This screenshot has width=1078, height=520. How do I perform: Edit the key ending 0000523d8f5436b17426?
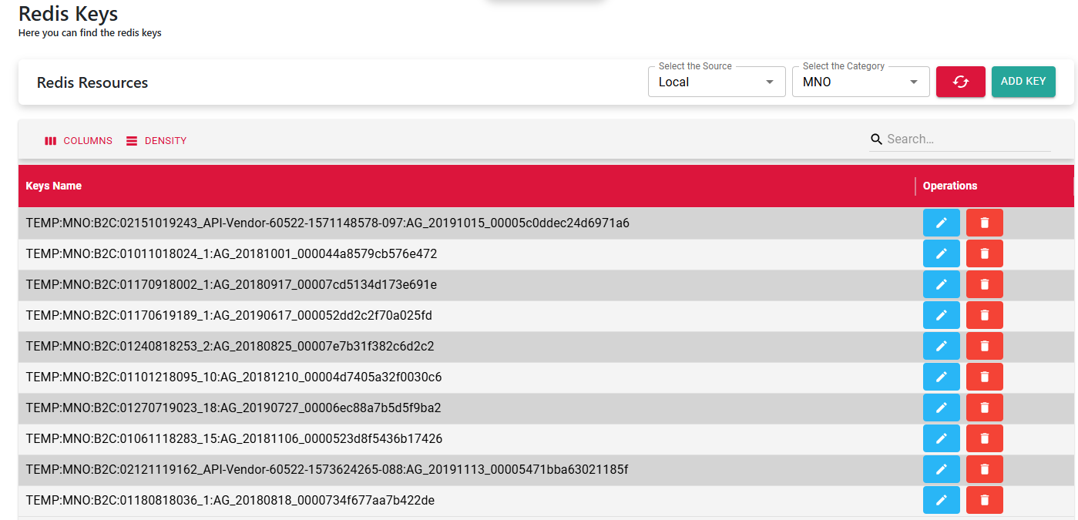(x=941, y=439)
